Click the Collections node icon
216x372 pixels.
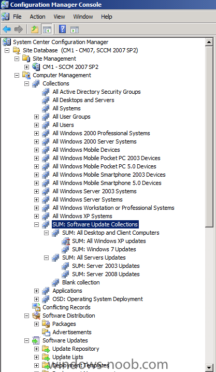[x=36, y=83]
